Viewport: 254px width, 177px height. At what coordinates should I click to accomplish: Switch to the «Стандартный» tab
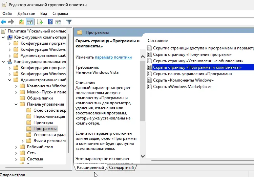(x=121, y=168)
